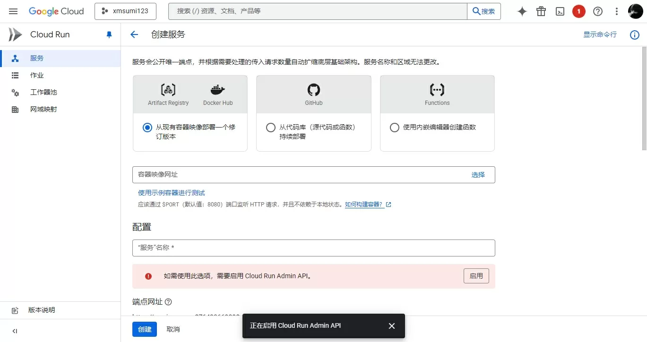Click the 启用 button for the API
Screen dimensions: 647x342
point(476,276)
